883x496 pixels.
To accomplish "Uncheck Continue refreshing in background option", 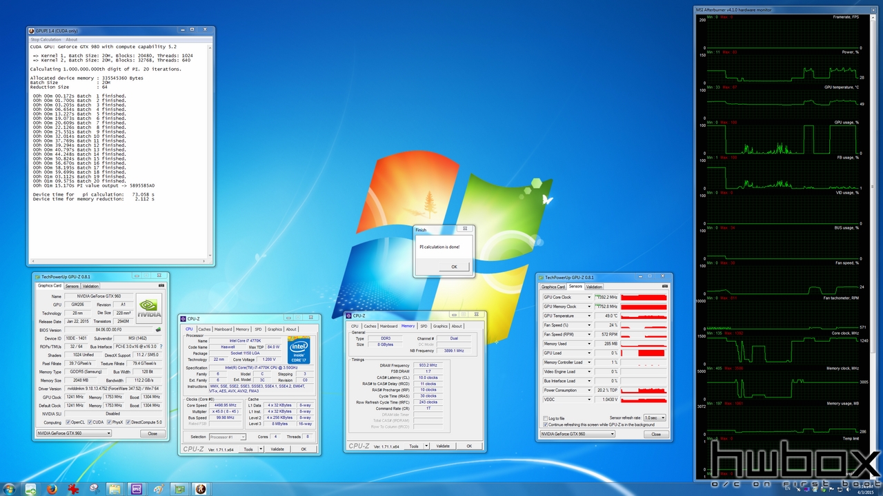I will click(546, 424).
